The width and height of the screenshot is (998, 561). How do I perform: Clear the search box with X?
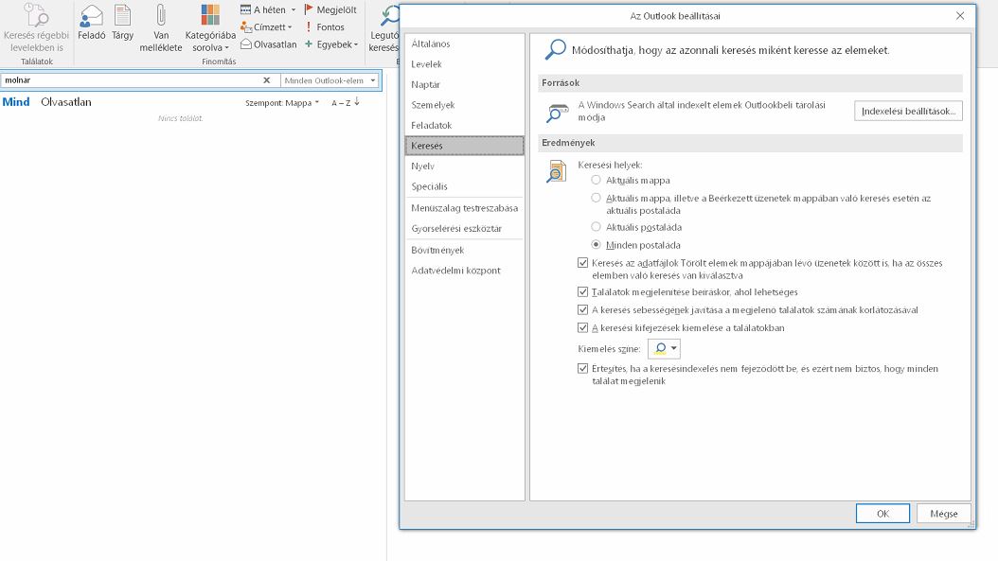(x=267, y=80)
